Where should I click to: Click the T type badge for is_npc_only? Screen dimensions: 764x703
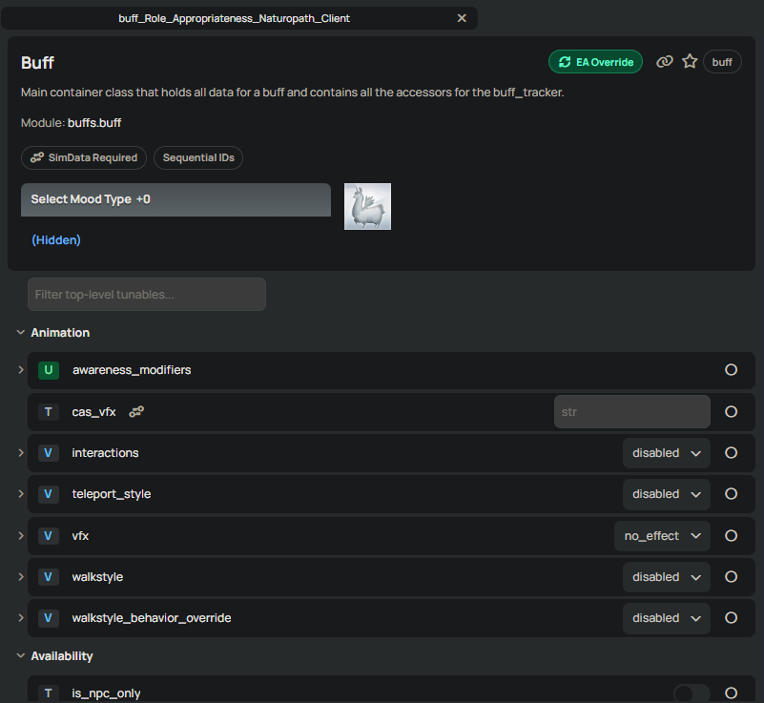(49, 693)
